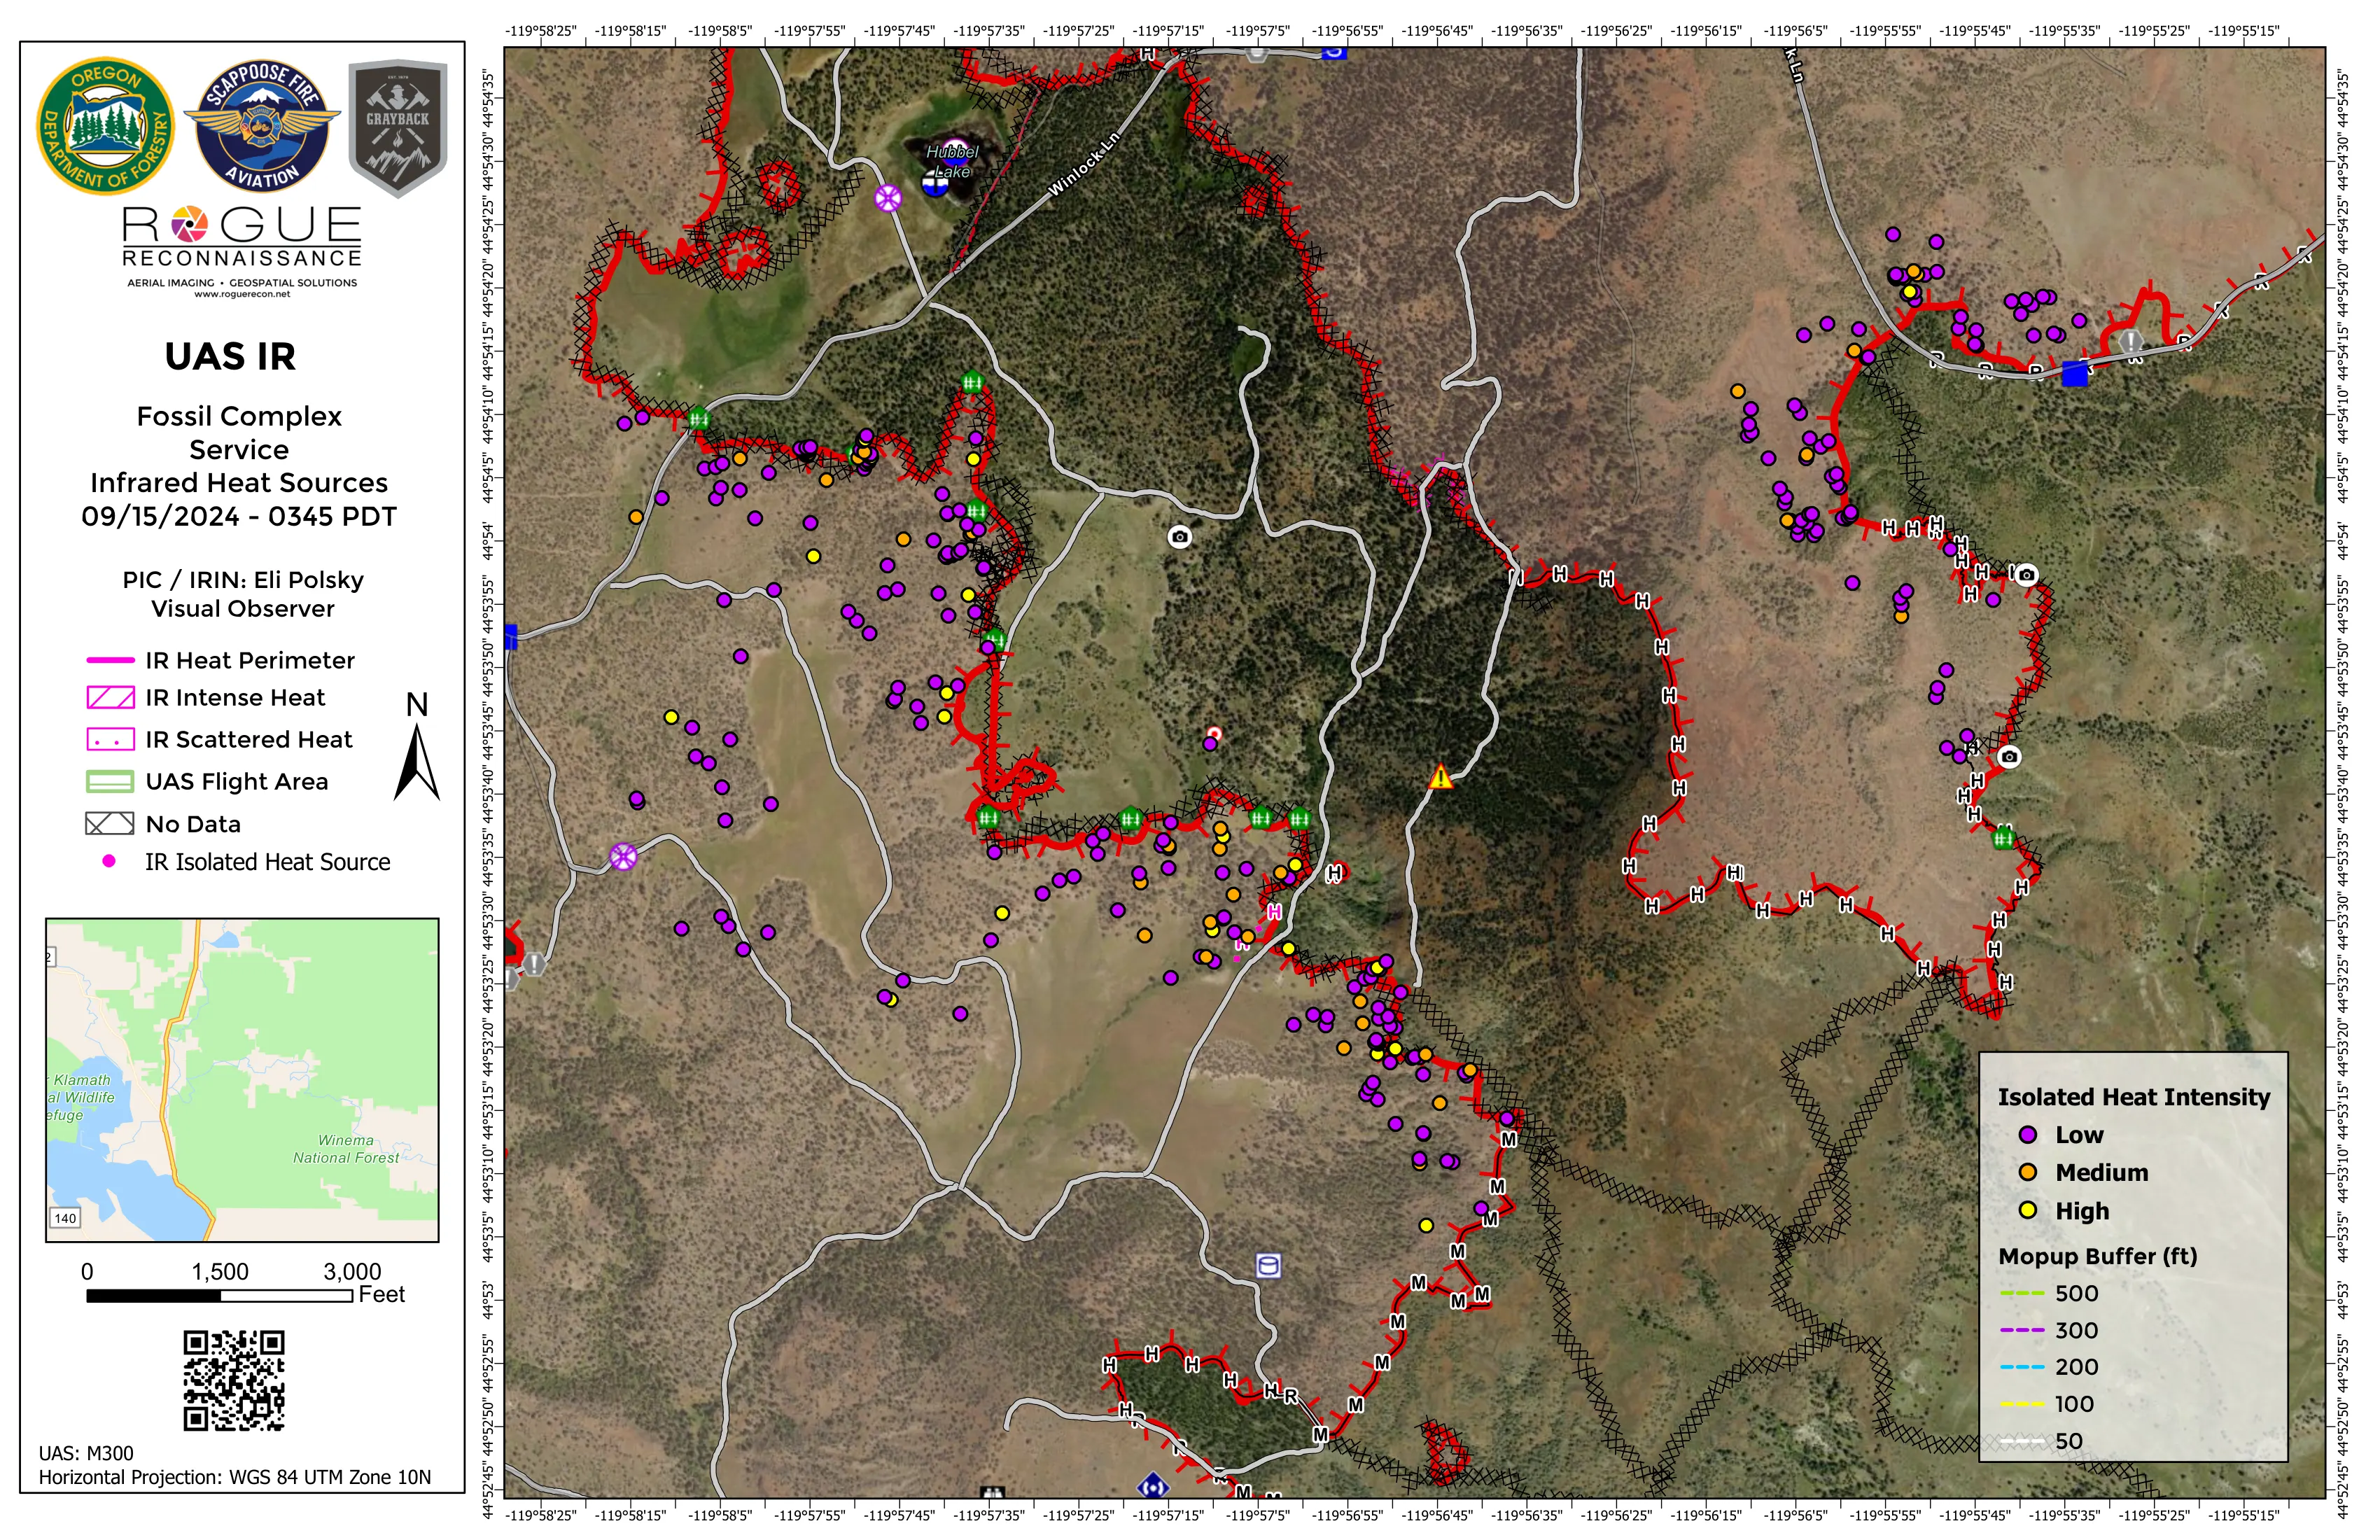Click the 'Isolated Heat Intensity' legend heading
This screenshot has width=2380, height=1540.
coord(2134,1097)
